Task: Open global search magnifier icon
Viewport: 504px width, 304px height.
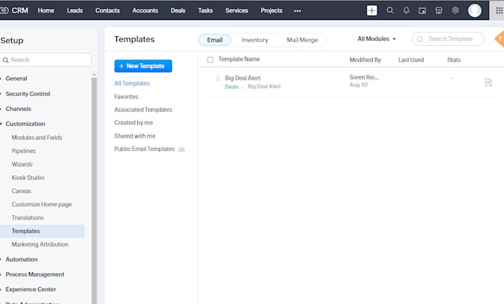Action: pyautogui.click(x=390, y=10)
